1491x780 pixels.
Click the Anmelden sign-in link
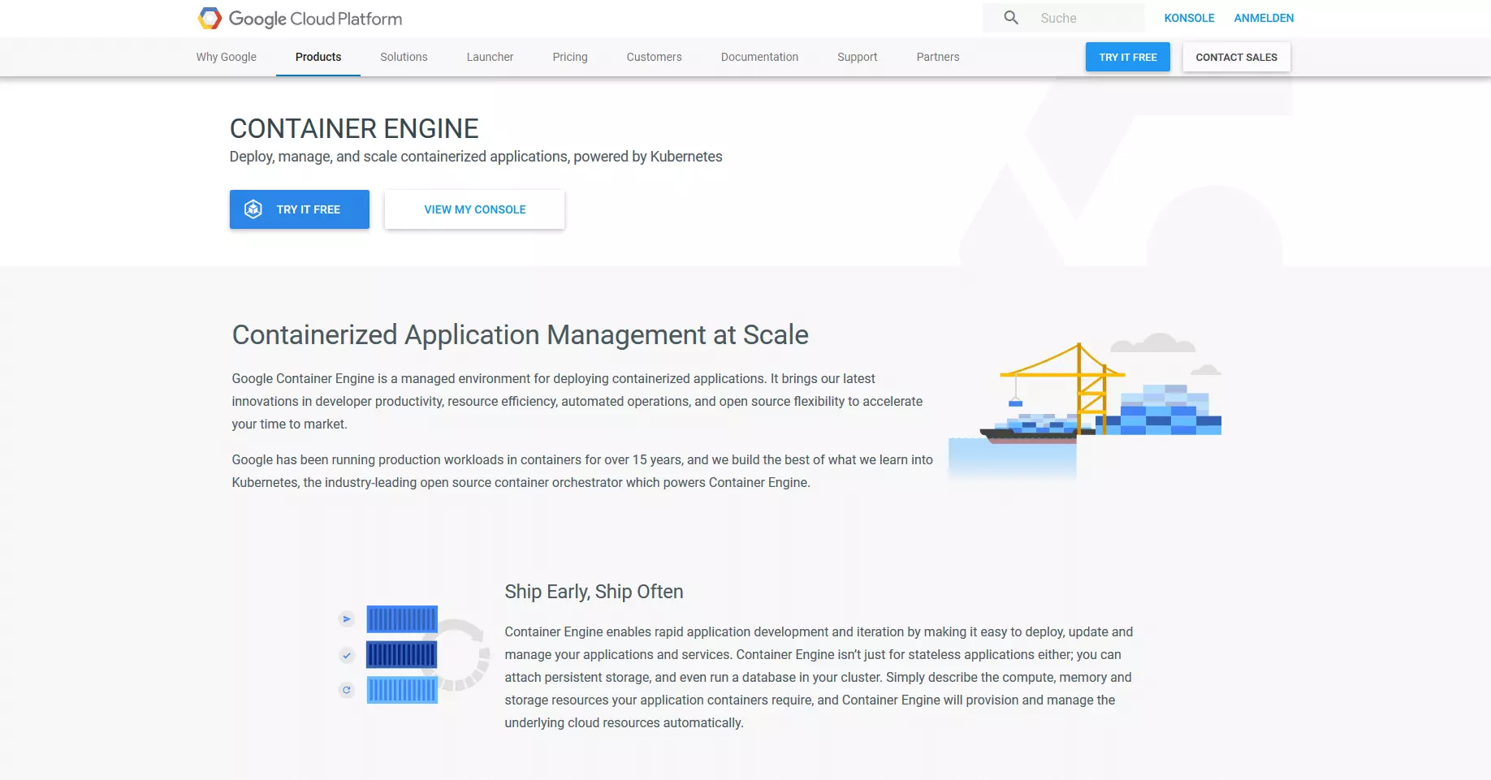pos(1264,18)
